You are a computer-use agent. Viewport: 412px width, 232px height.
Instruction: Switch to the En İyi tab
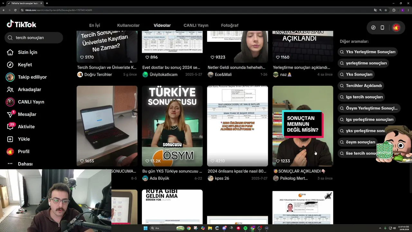[x=95, y=25]
